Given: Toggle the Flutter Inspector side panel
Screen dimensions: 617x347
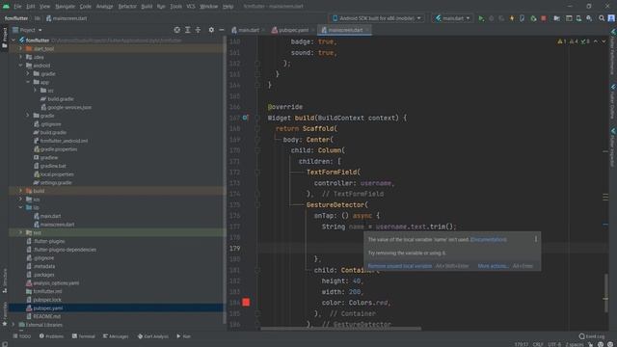Looking at the screenshot, I should 613,147.
